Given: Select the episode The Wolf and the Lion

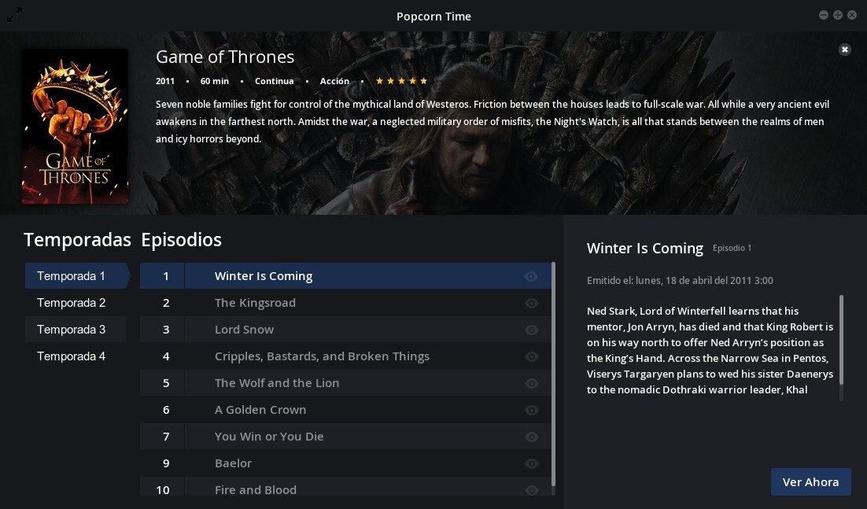Looking at the screenshot, I should coord(277,383).
